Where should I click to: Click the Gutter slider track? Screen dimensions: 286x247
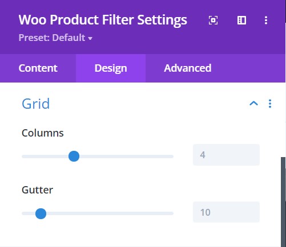[98, 213]
